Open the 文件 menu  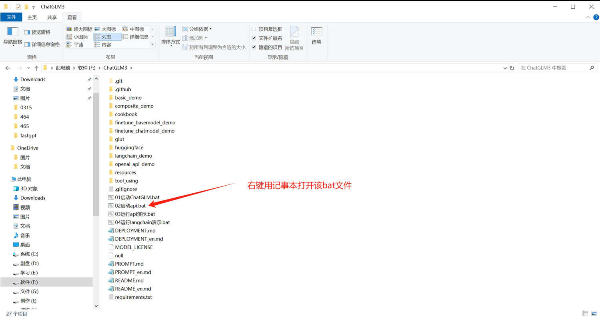point(11,17)
